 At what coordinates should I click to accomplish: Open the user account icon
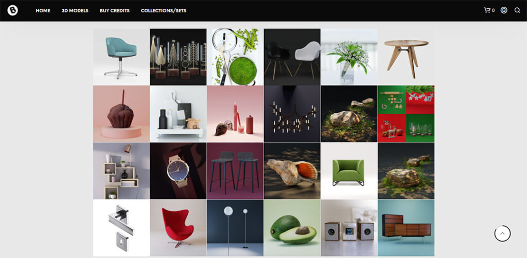pyautogui.click(x=504, y=10)
